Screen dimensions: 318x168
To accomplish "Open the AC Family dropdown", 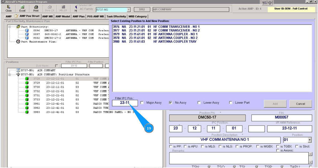I will [x=128, y=10].
